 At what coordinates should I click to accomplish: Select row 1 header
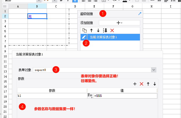pos(5,11)
